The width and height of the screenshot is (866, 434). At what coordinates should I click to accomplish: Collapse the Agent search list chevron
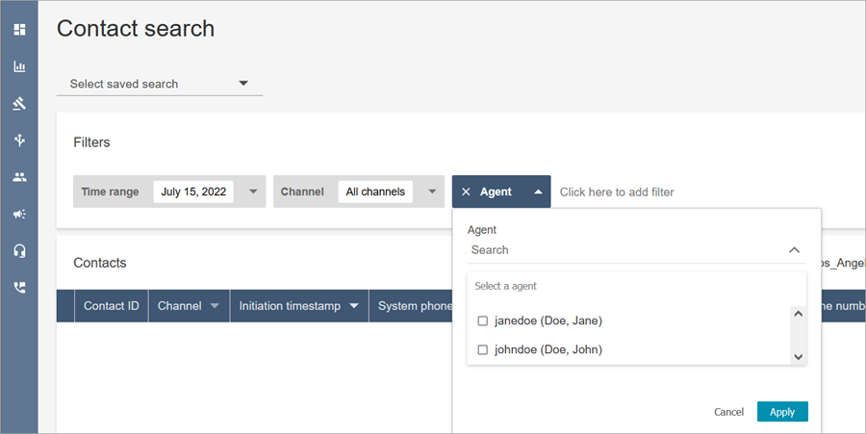(794, 250)
